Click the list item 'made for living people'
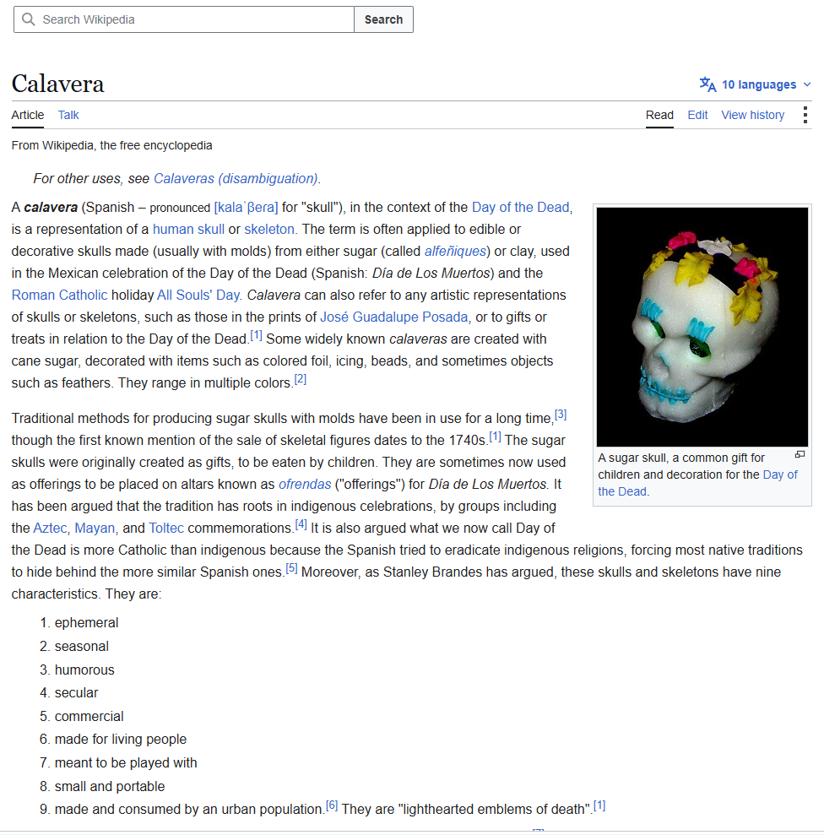824x835 pixels. click(x=121, y=739)
